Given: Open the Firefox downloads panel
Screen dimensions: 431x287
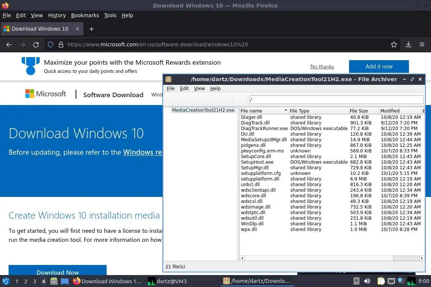Looking at the screenshot, I should click(409, 44).
